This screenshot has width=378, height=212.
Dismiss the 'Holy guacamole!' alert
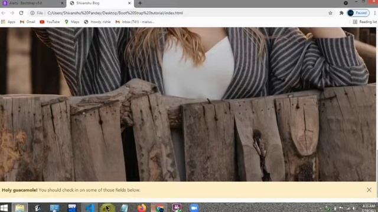[369, 190]
